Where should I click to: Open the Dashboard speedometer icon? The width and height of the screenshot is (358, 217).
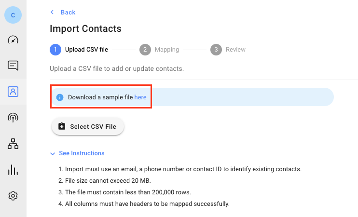click(13, 40)
